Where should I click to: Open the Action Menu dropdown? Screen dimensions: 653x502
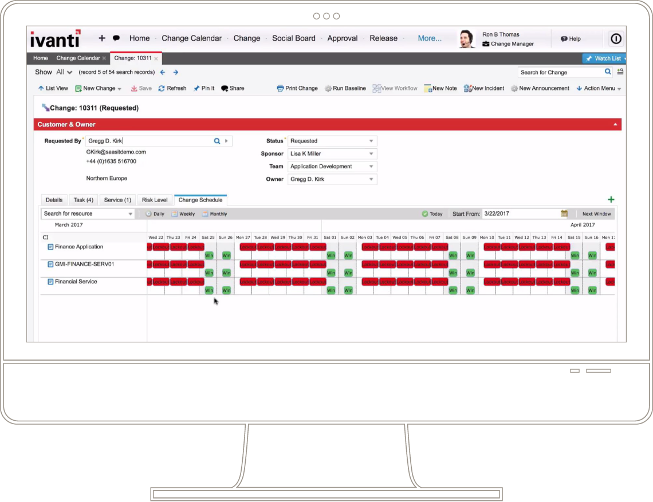pos(599,88)
